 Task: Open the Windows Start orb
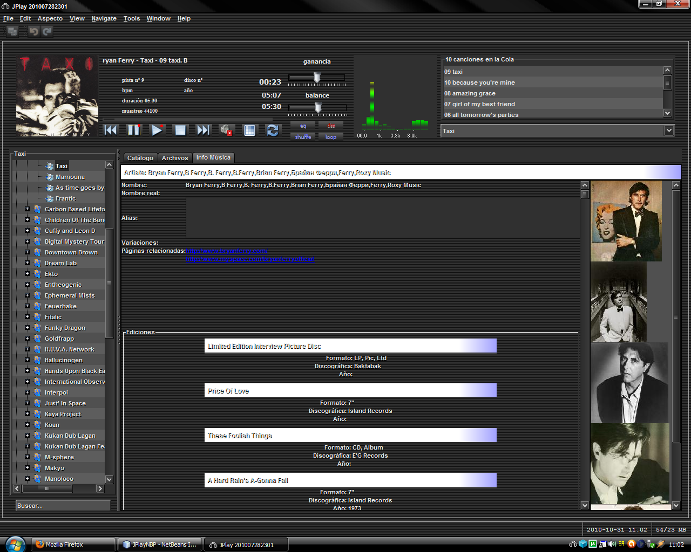pos(15,544)
